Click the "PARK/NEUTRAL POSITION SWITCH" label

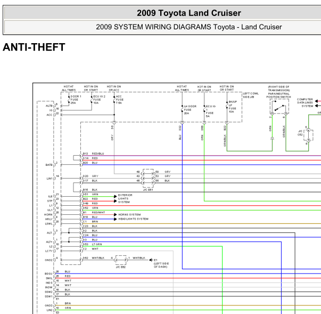278,95
